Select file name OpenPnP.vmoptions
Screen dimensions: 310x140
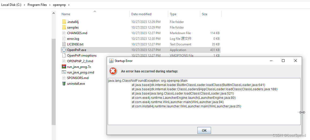(x=82, y=56)
